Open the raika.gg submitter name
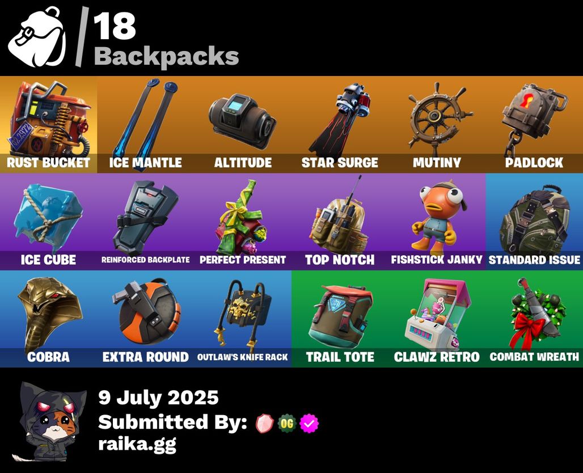The height and width of the screenshot is (473, 583). tap(137, 445)
